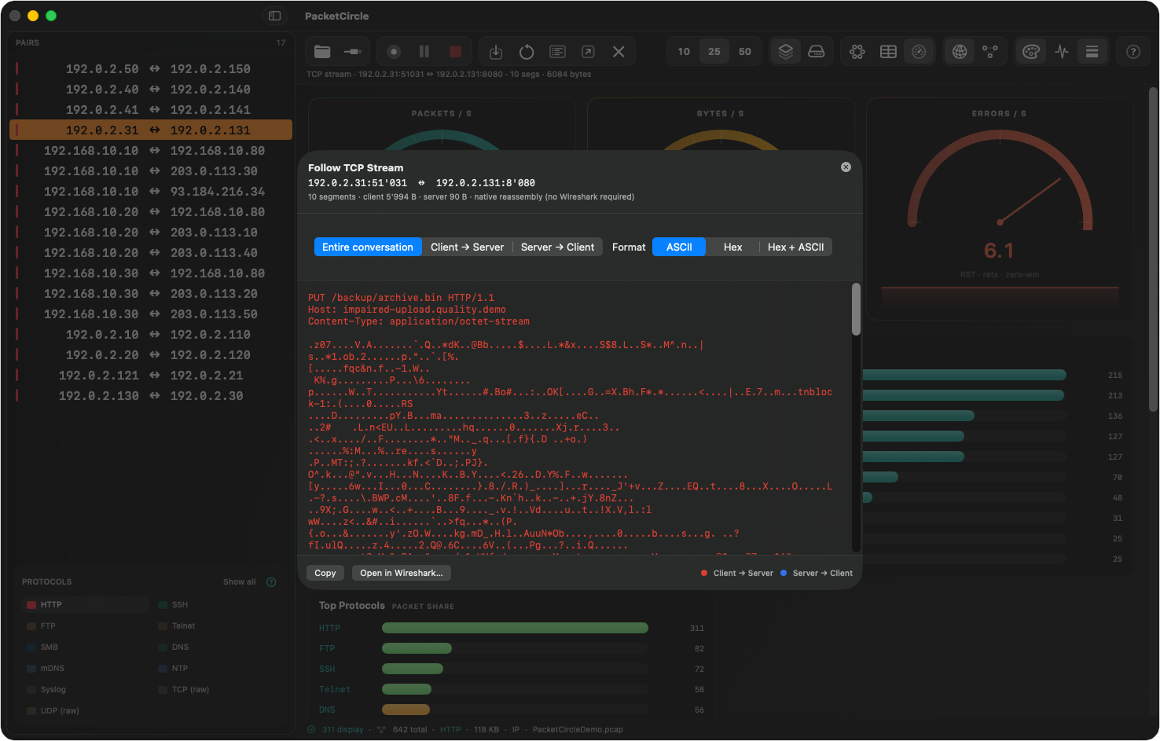
Task: Switch to Client → Server tab
Action: coord(467,247)
